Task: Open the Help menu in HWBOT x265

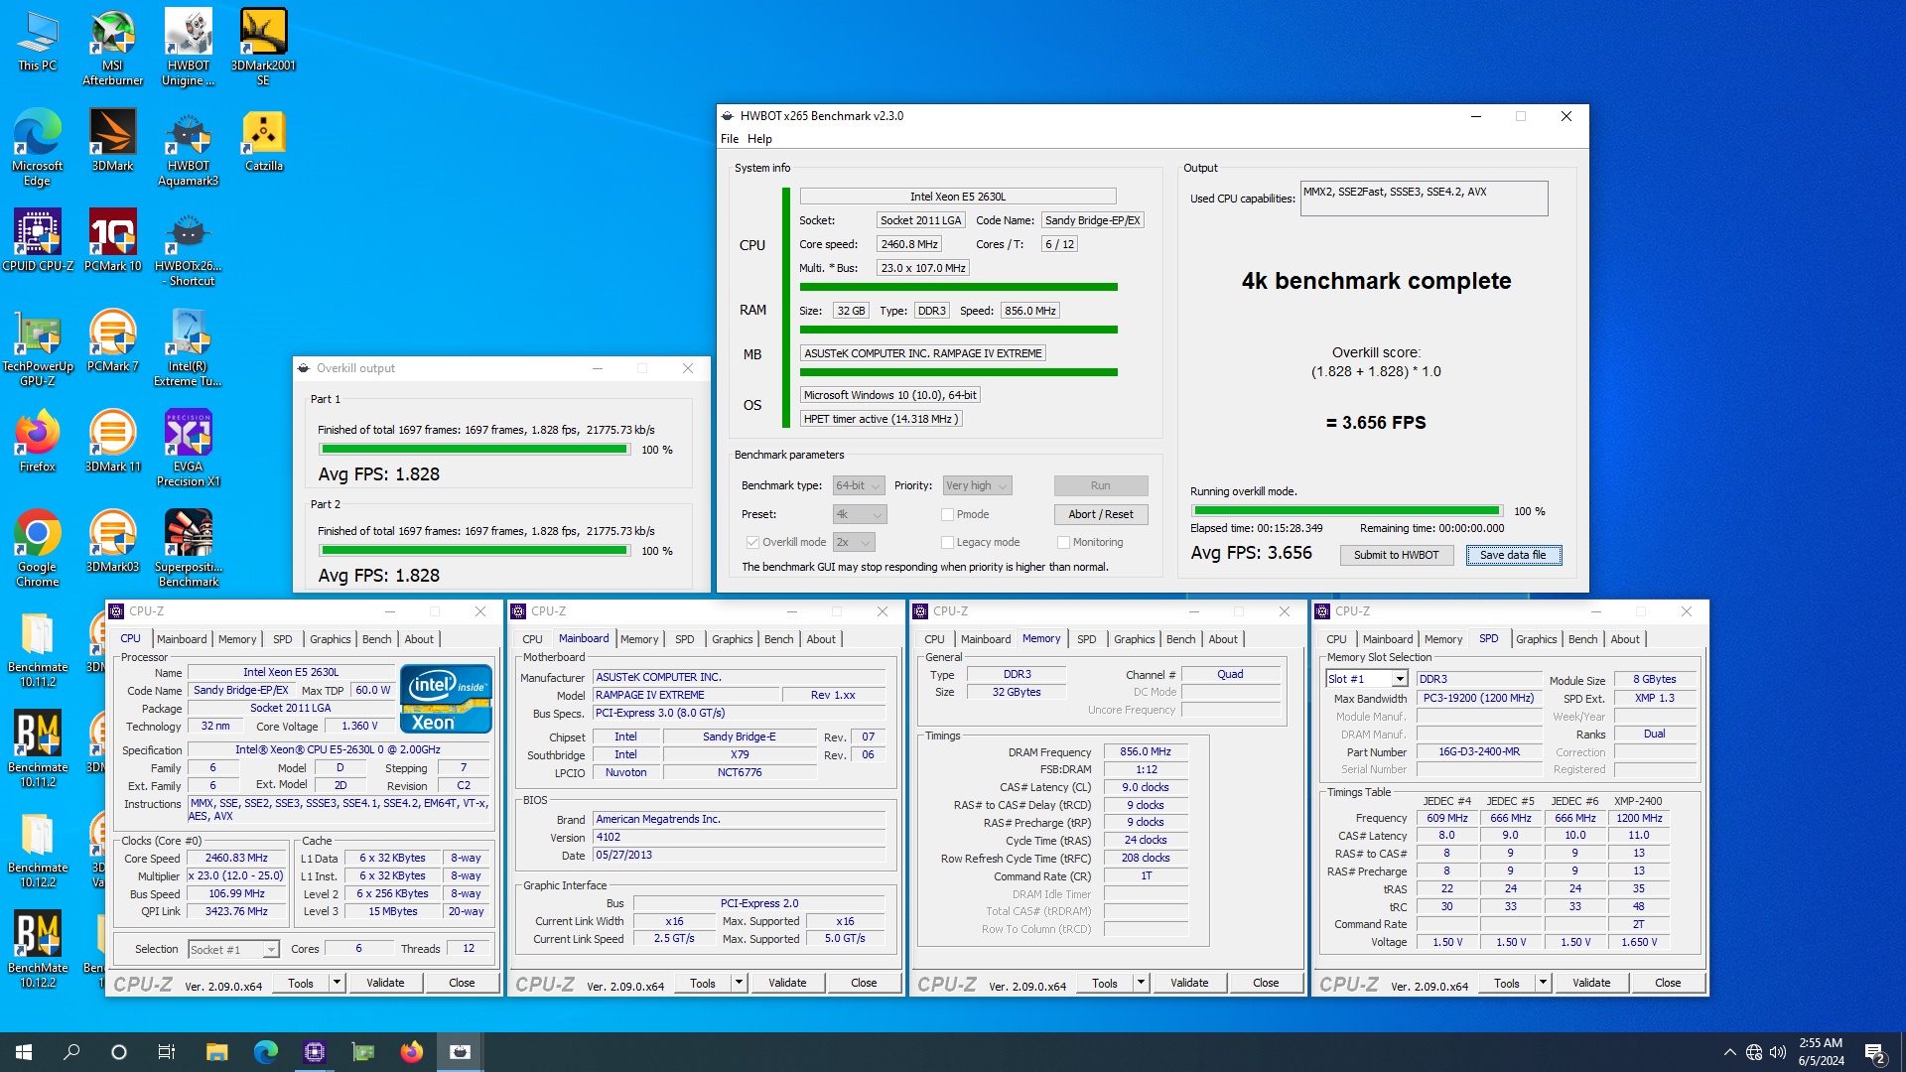Action: [x=759, y=139]
